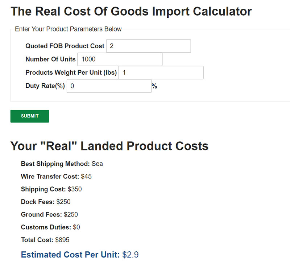
Task: Select the Products Weight Per Unit input
Action: [x=161, y=73]
